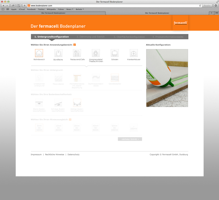Open the News bookmarks dropdown
Image resolution: width=219 pixels, height=200 pixels.
[70, 9]
